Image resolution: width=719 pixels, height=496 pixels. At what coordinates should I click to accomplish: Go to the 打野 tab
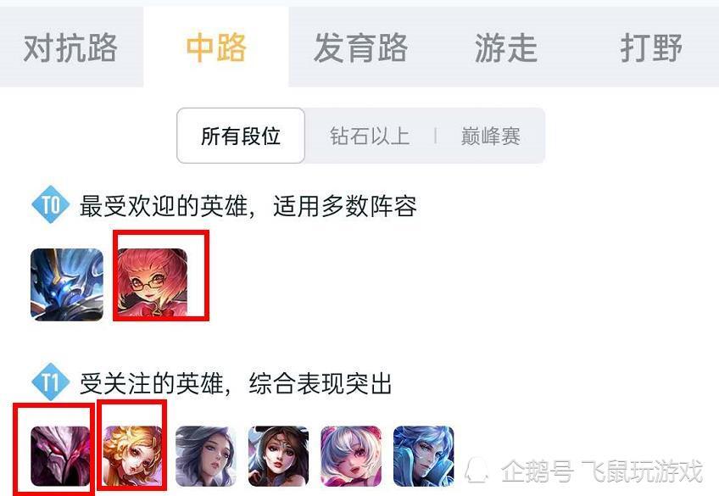(x=650, y=47)
